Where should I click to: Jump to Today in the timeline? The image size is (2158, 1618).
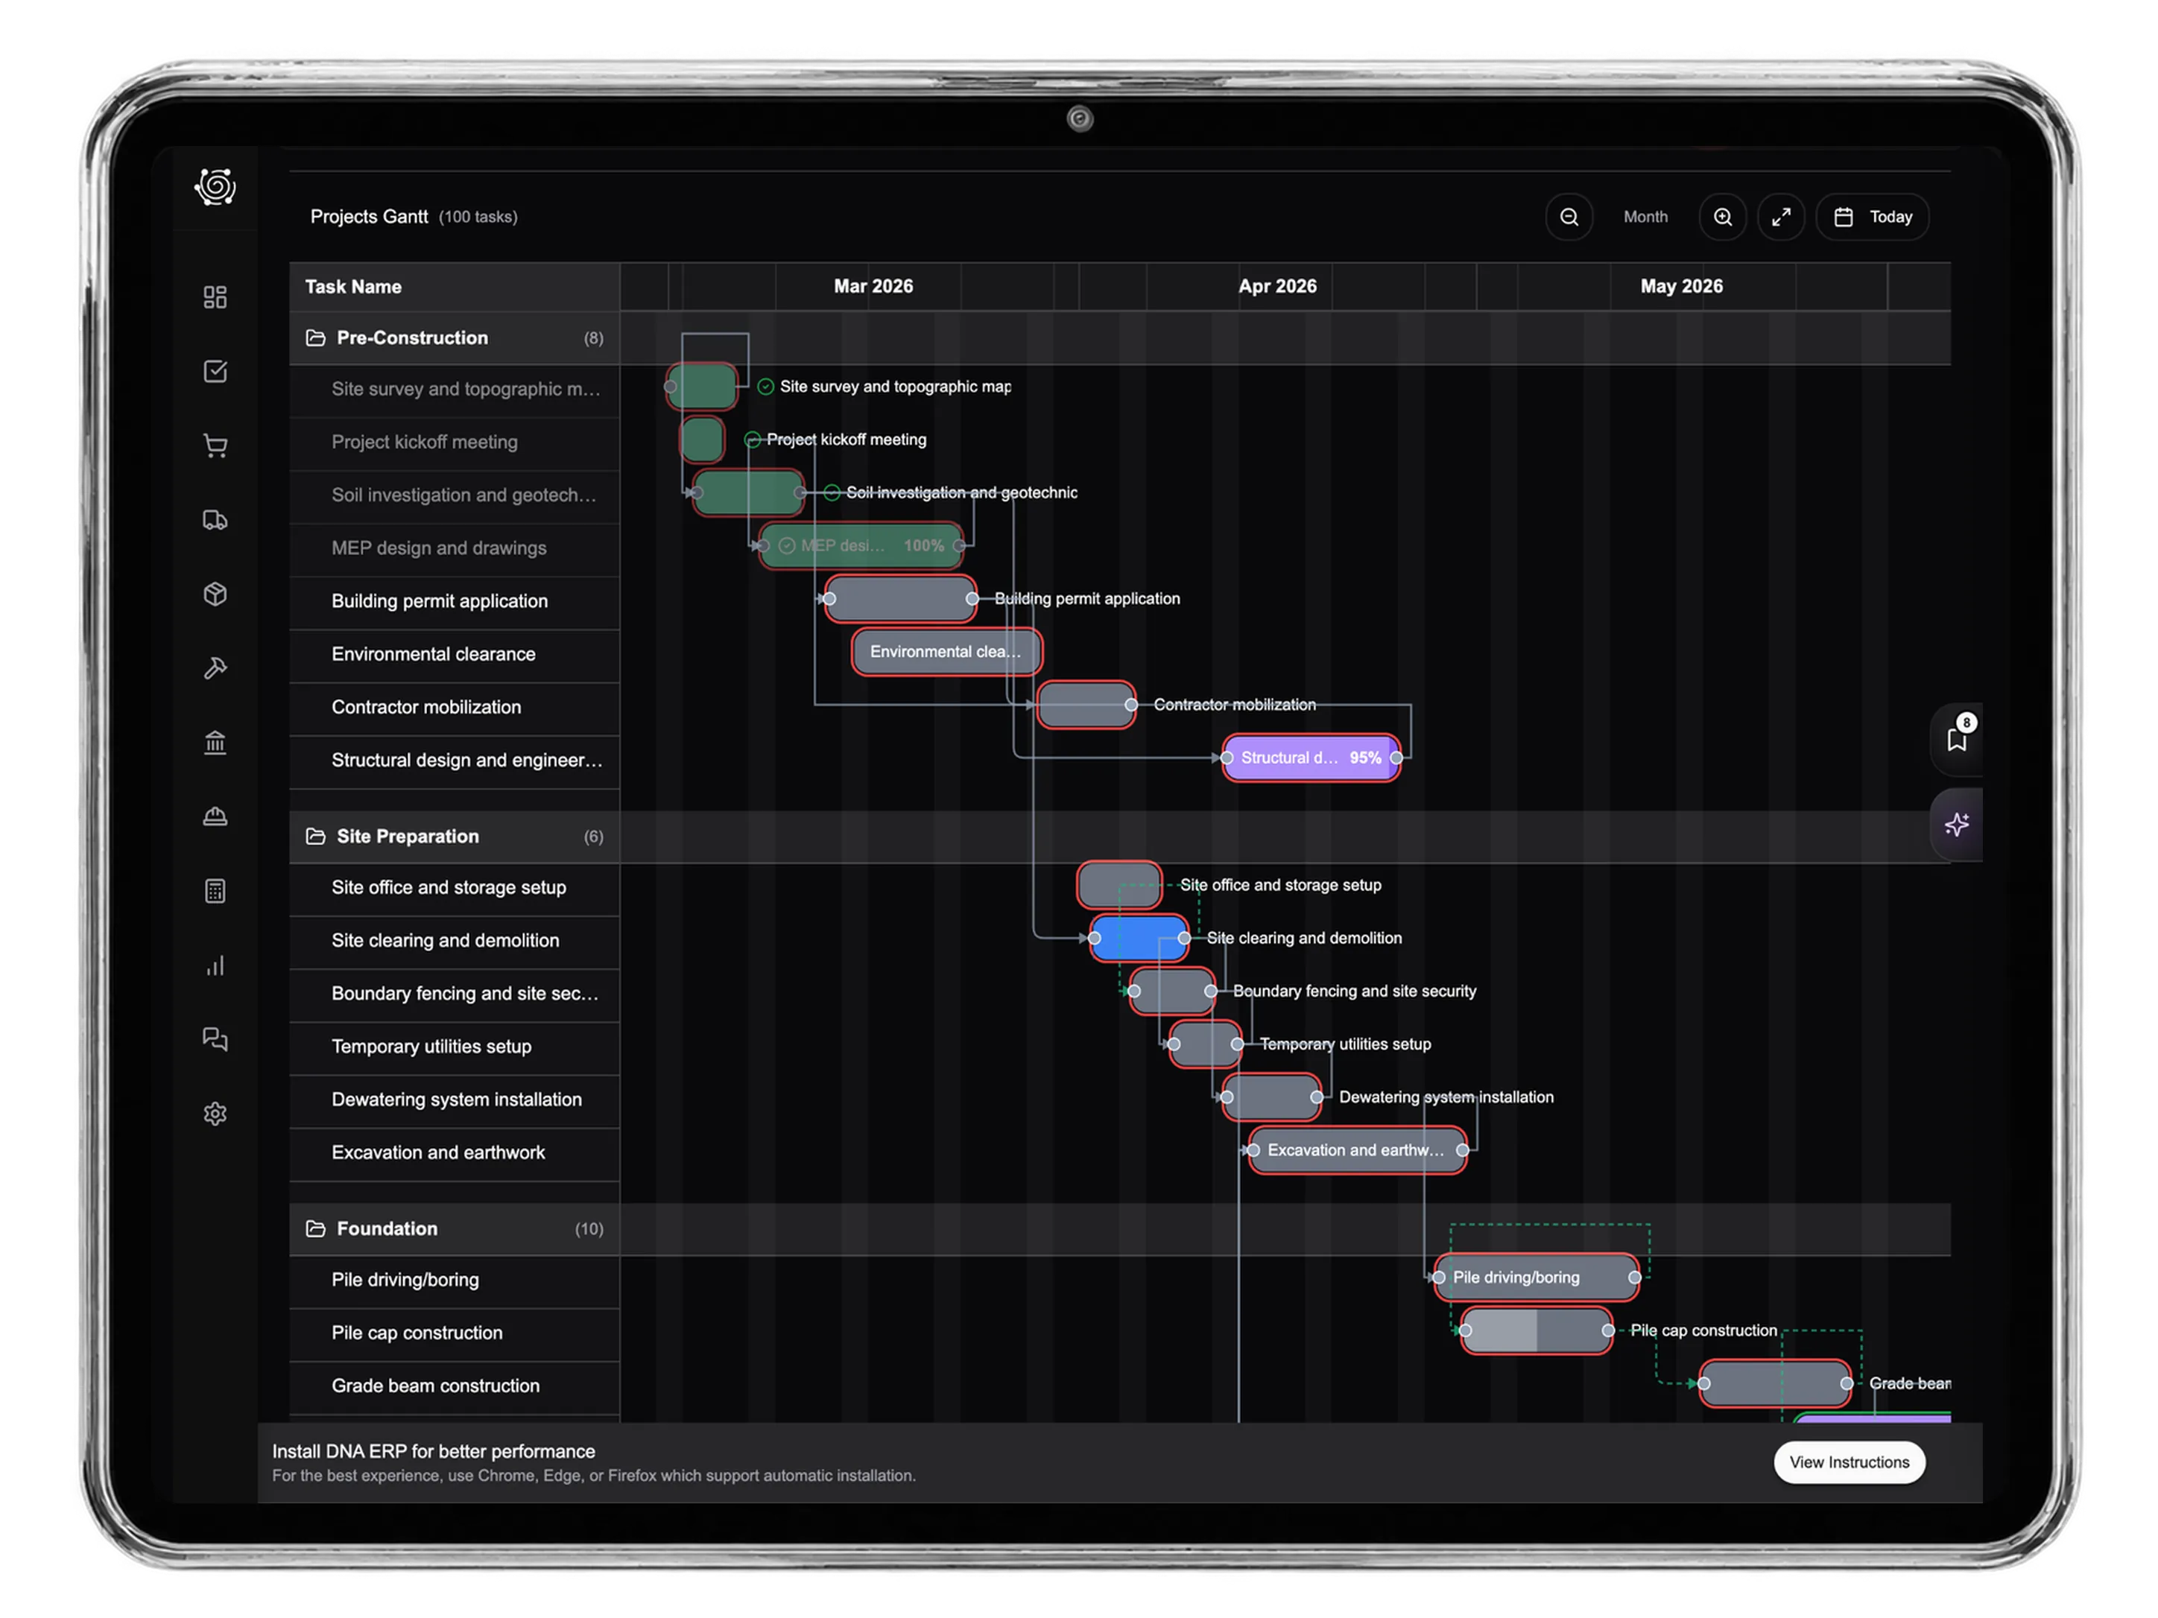click(x=1872, y=217)
